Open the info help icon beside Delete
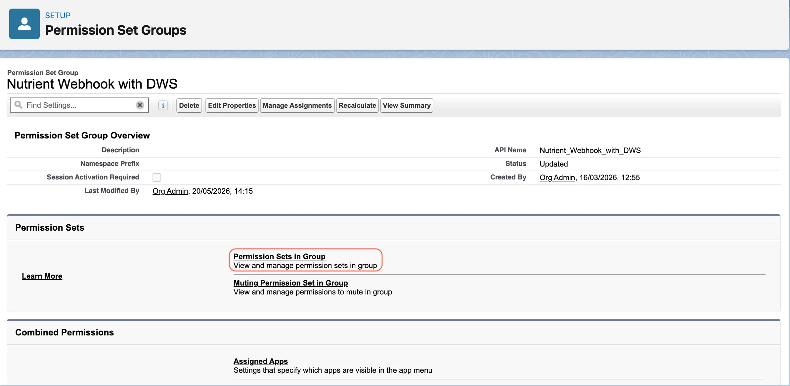This screenshot has height=386, width=790. [x=163, y=105]
